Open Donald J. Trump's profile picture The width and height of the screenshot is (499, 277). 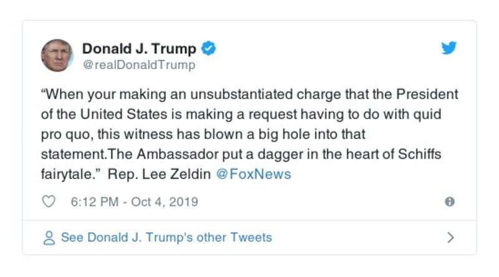[57, 55]
